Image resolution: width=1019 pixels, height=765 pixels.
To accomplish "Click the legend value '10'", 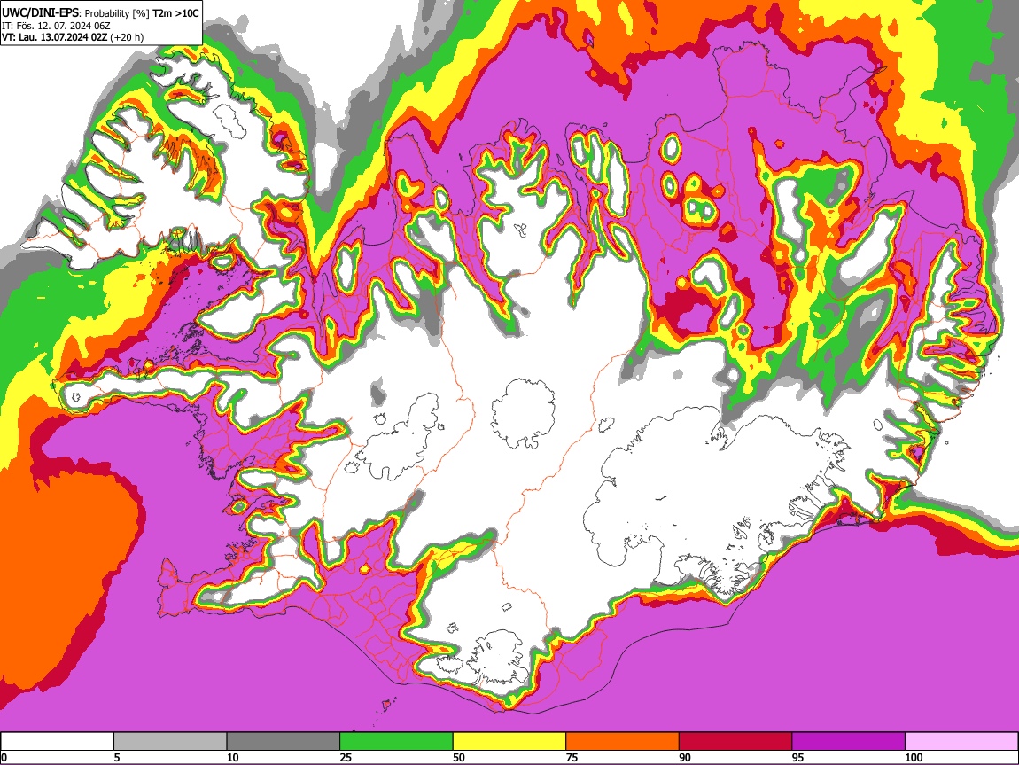I will [x=233, y=757].
